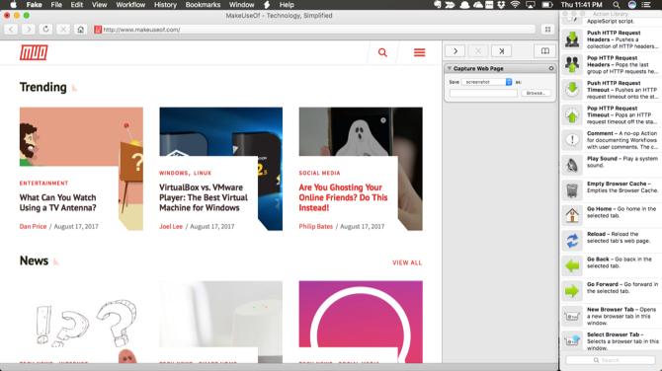Open the Workflow menu
Screen dimensions: 662x371
click(x=130, y=5)
